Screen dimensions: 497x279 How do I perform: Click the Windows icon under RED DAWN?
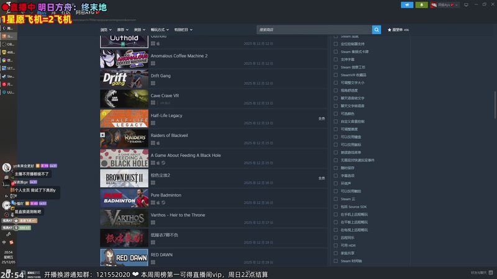point(153,262)
